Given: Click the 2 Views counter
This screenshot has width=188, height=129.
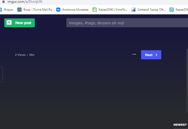Looking at the screenshot, I should click(x=20, y=55).
